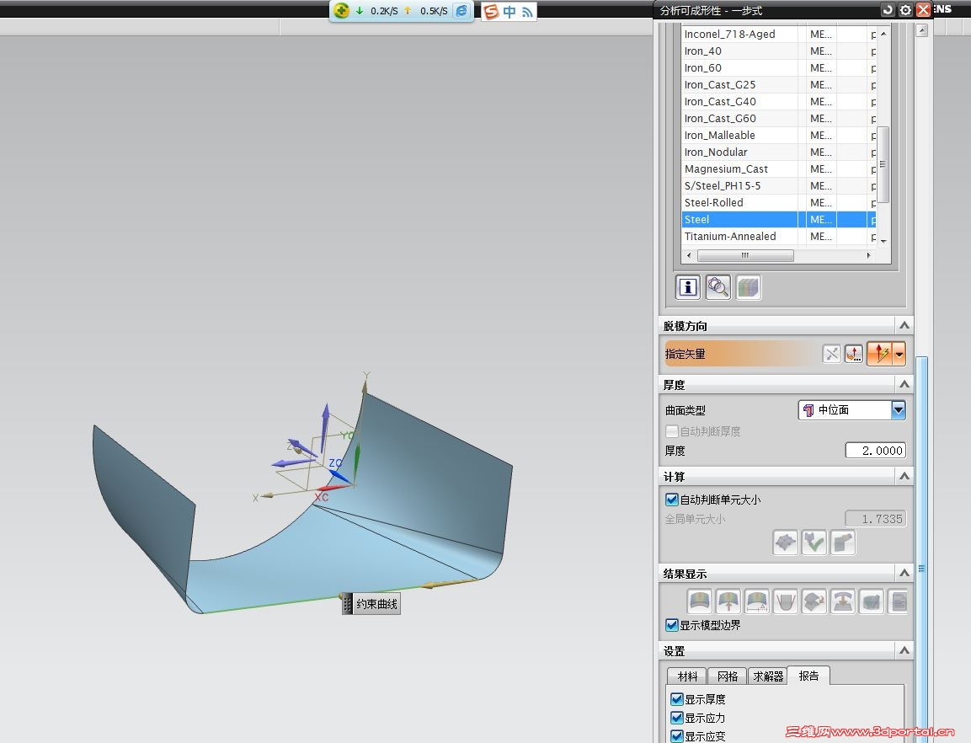Image resolution: width=971 pixels, height=743 pixels.
Task: Click the material list scroll-down arrow
Action: click(883, 241)
